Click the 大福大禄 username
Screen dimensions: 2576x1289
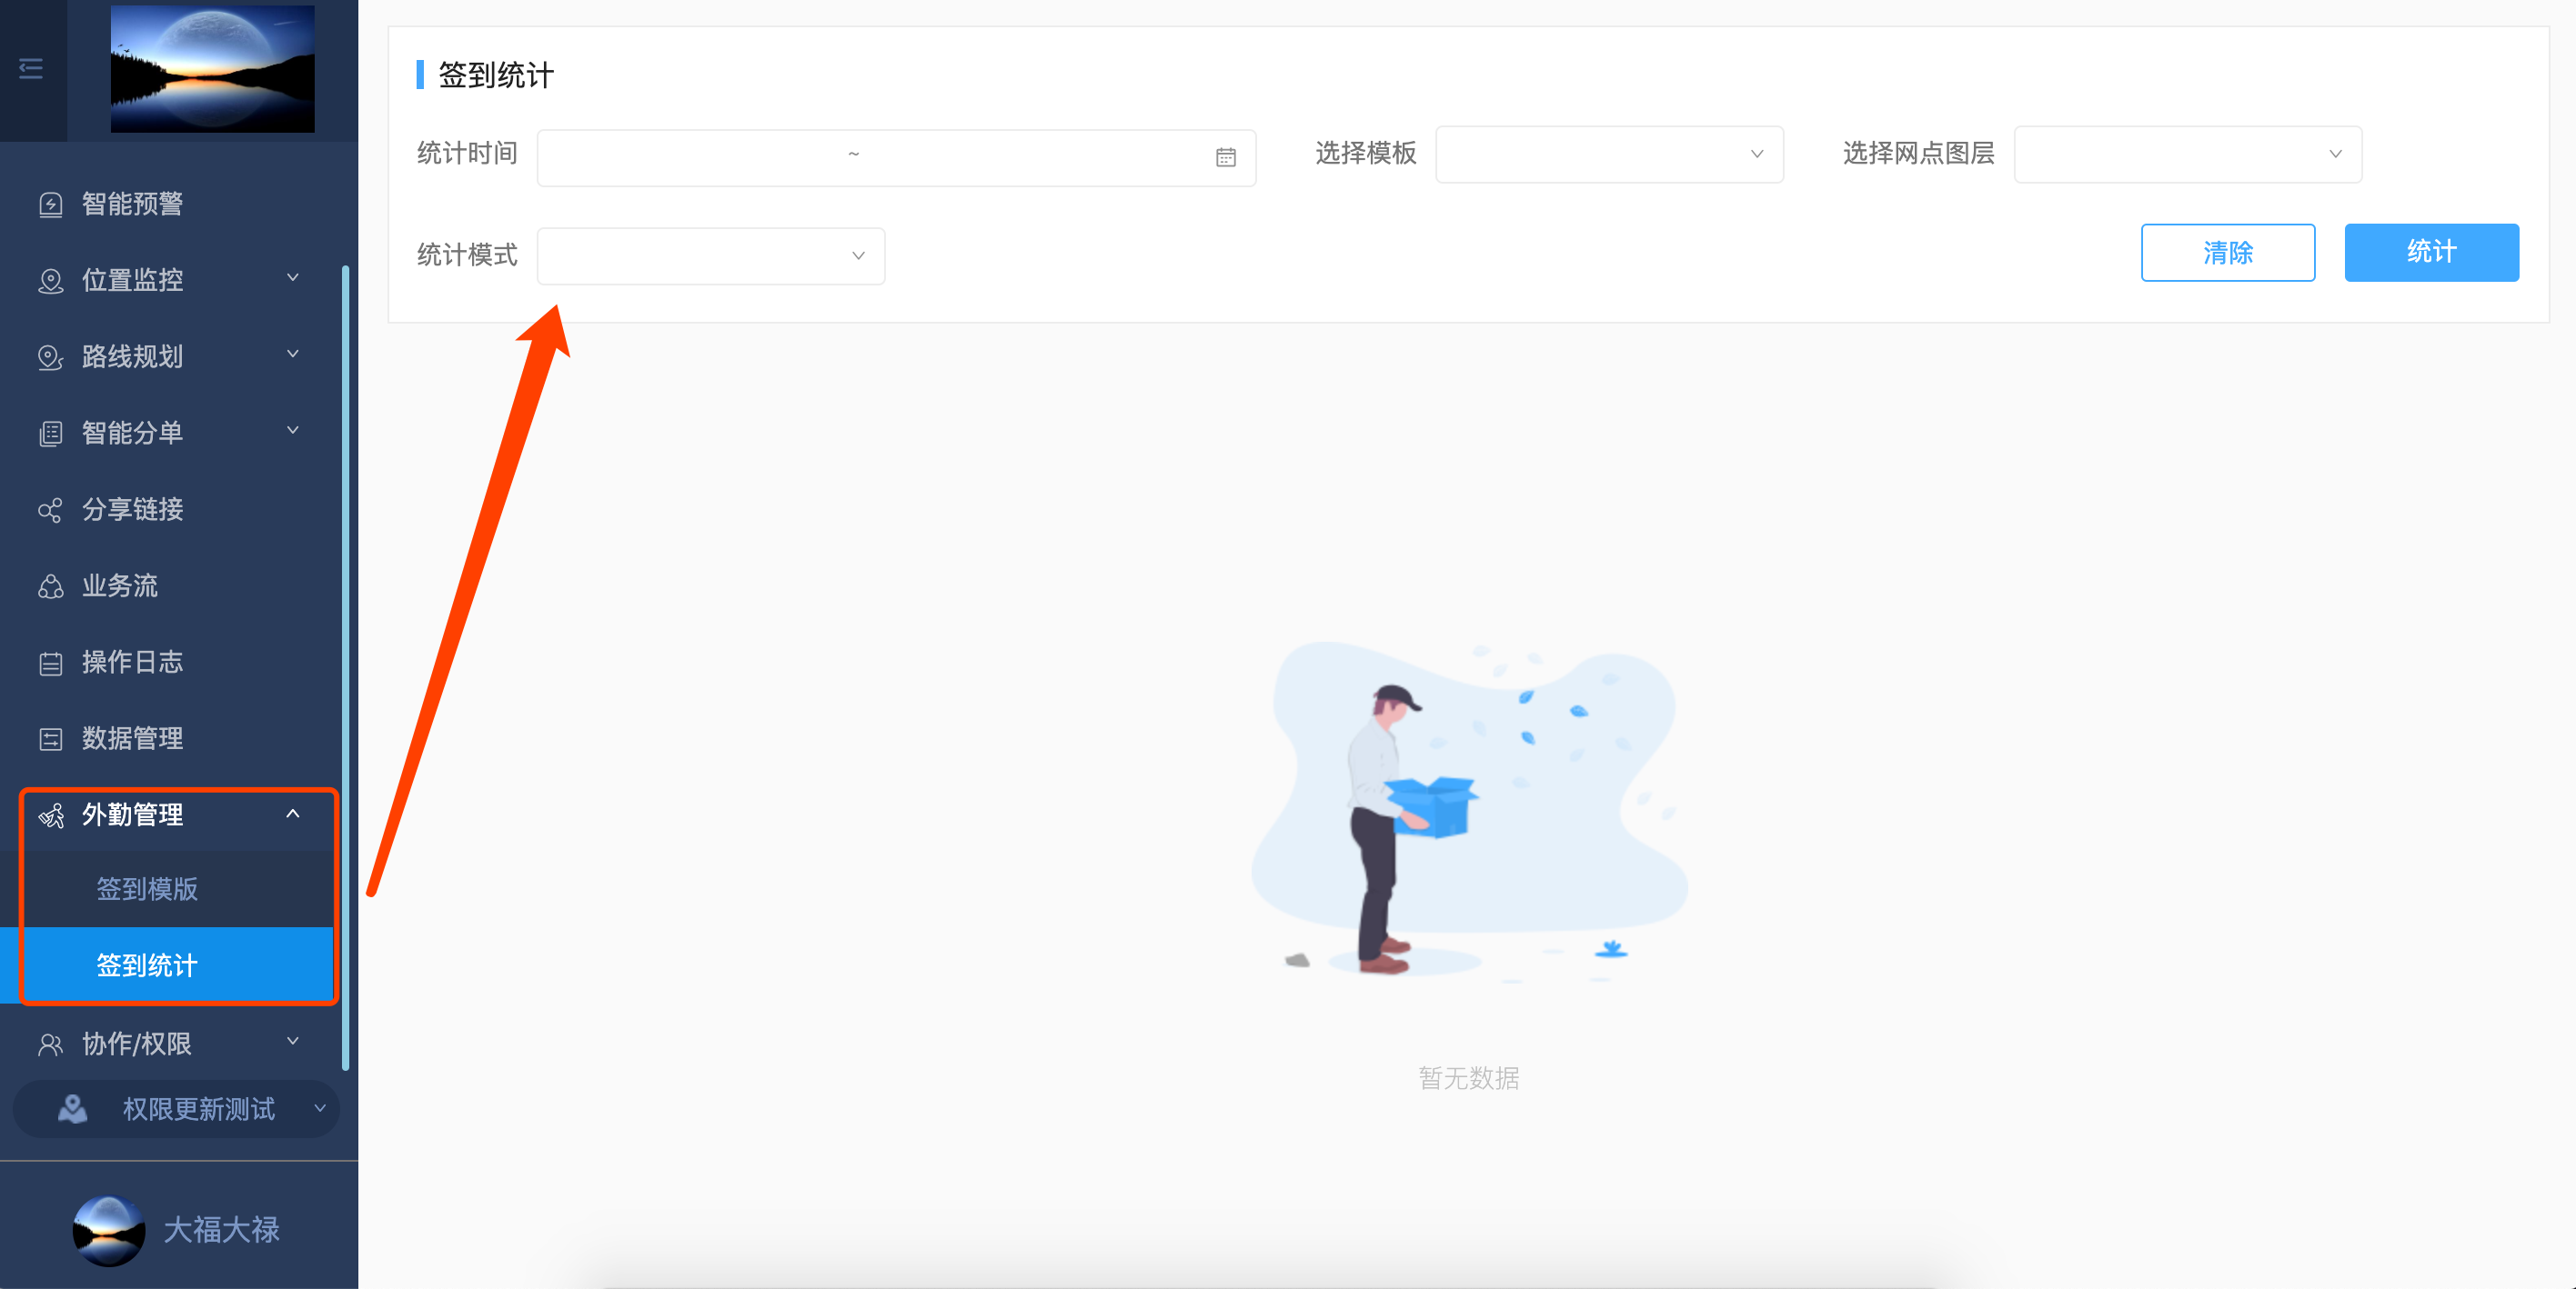pyautogui.click(x=221, y=1230)
